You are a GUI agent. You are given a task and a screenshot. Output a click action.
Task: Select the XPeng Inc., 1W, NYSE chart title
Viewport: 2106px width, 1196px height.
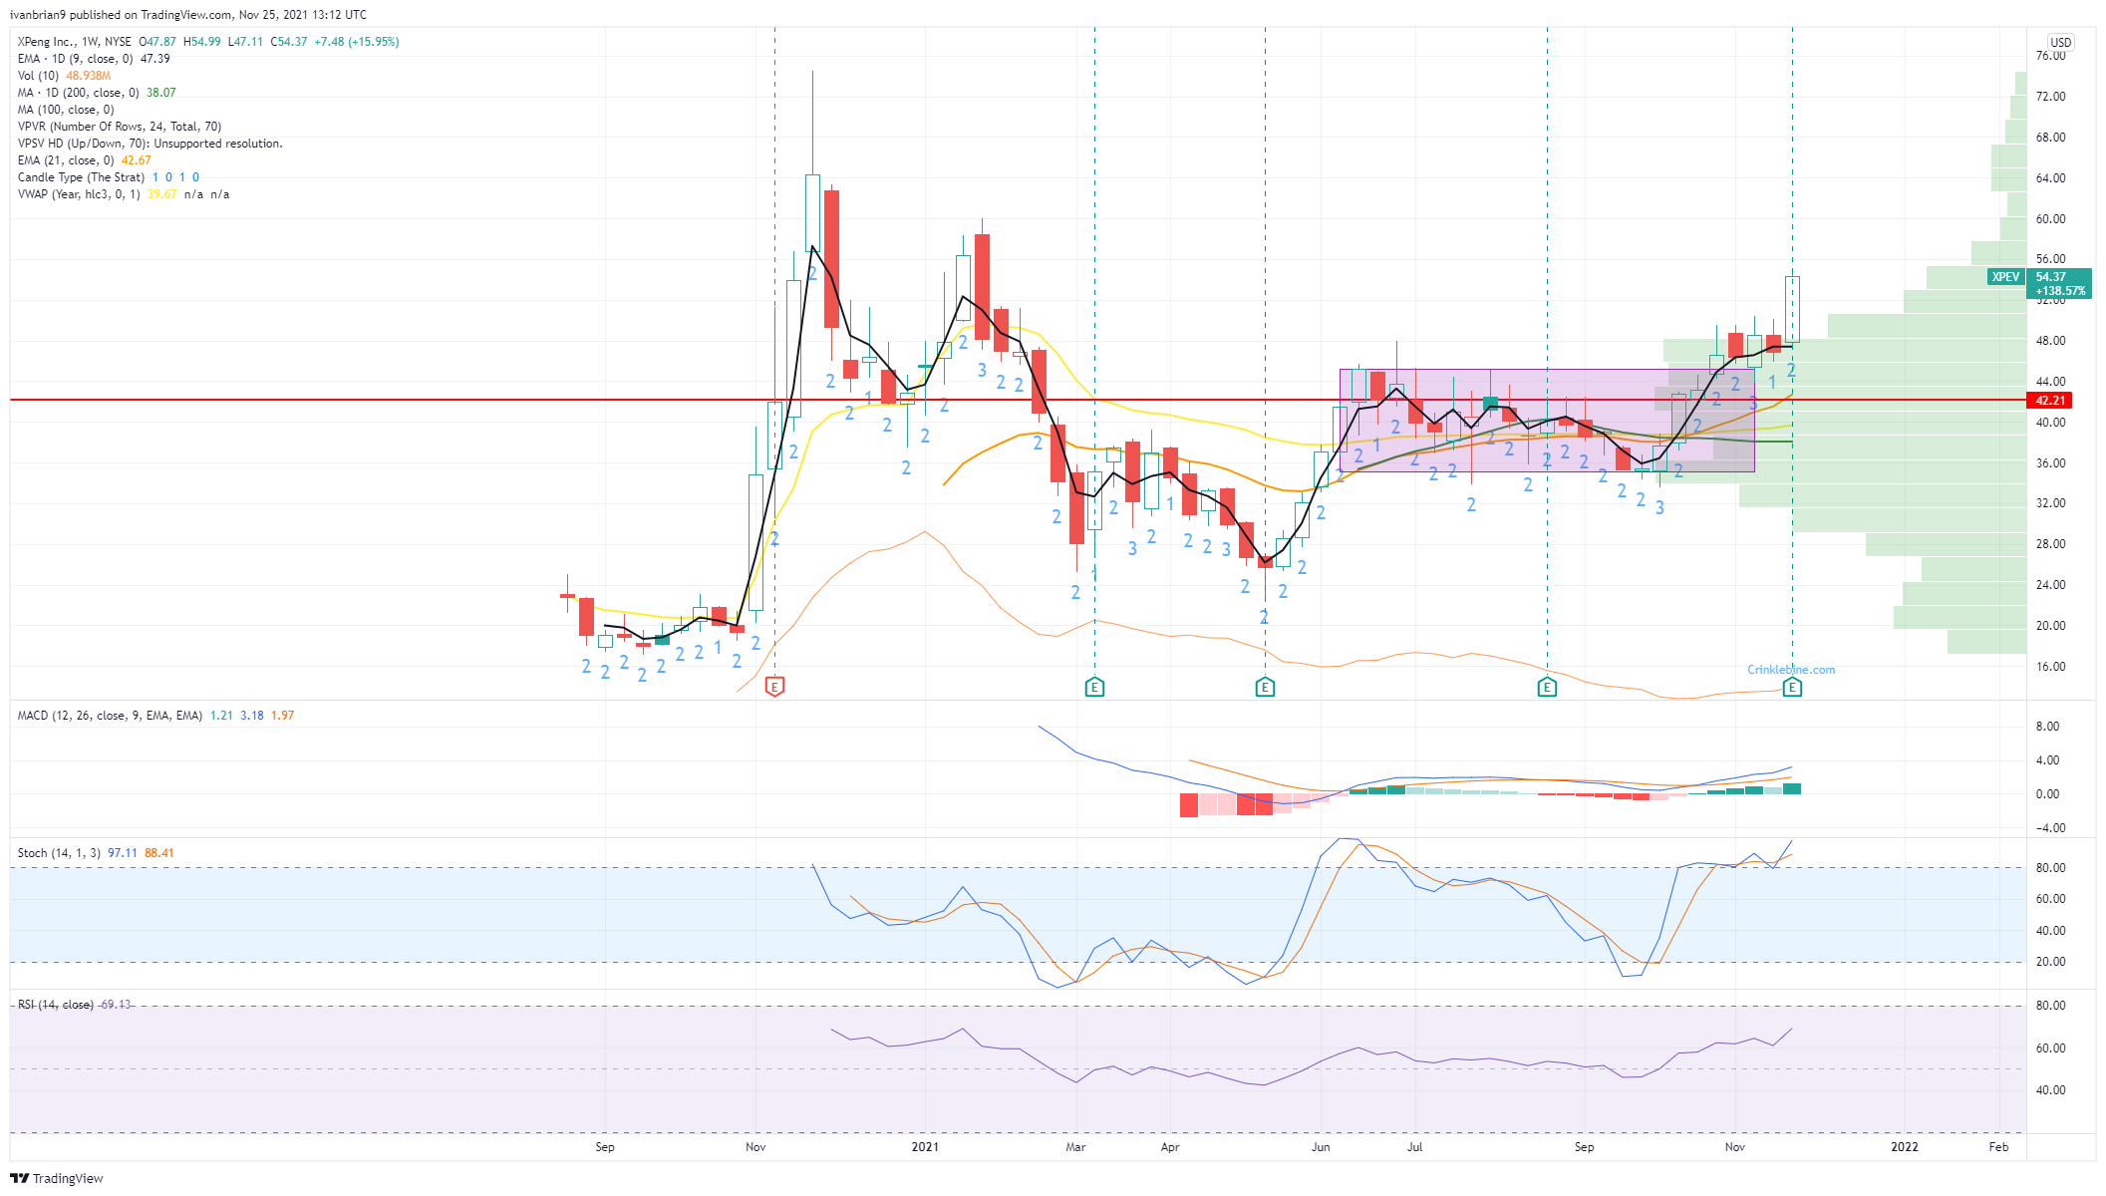(75, 42)
